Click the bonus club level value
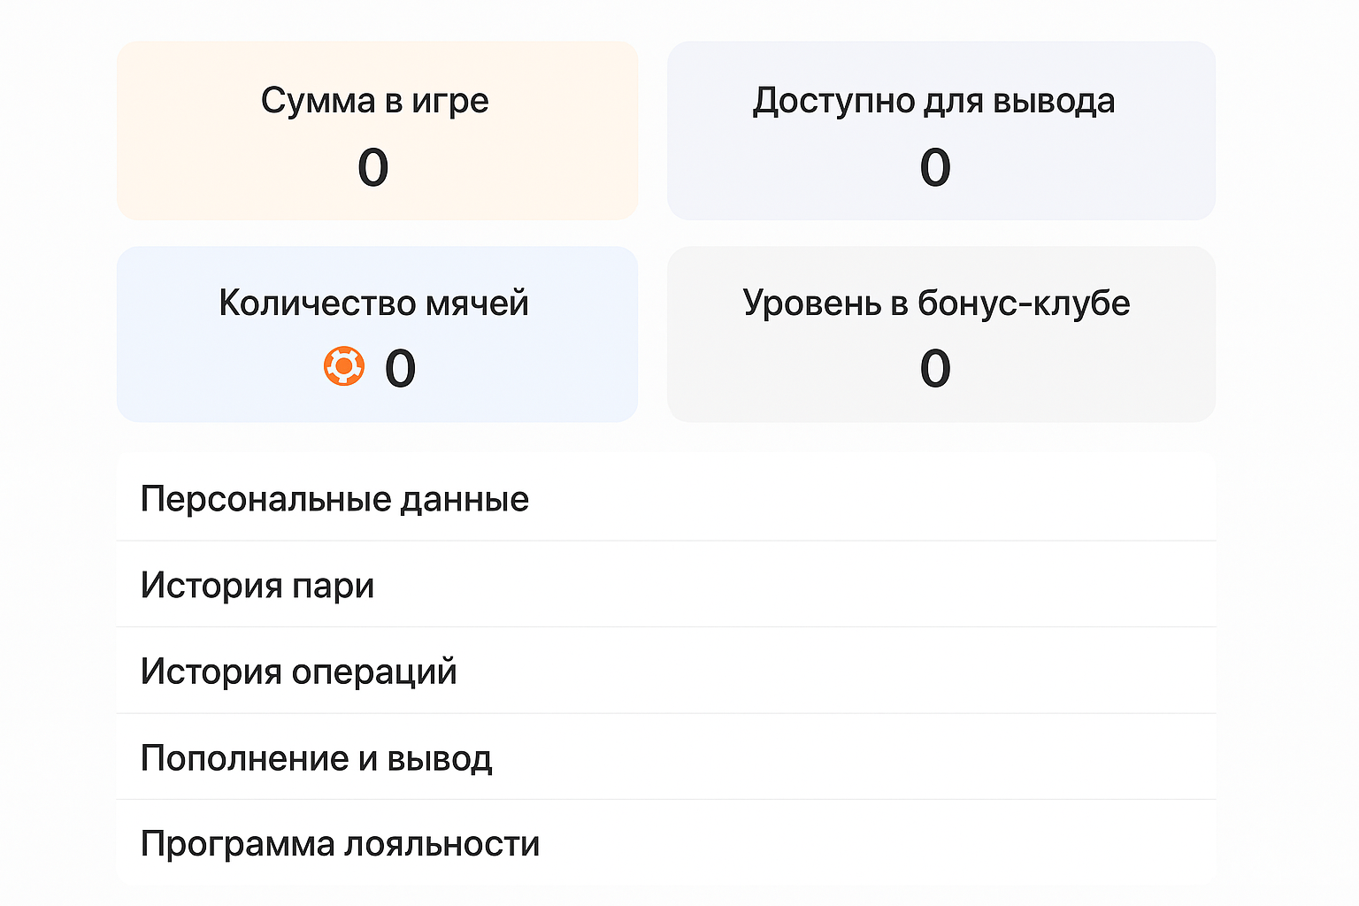Image resolution: width=1359 pixels, height=906 pixels. [x=935, y=368]
